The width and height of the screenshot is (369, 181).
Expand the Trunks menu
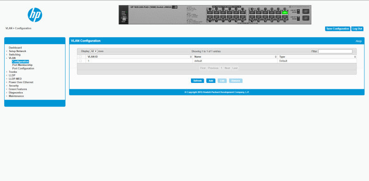pyautogui.click(x=13, y=72)
